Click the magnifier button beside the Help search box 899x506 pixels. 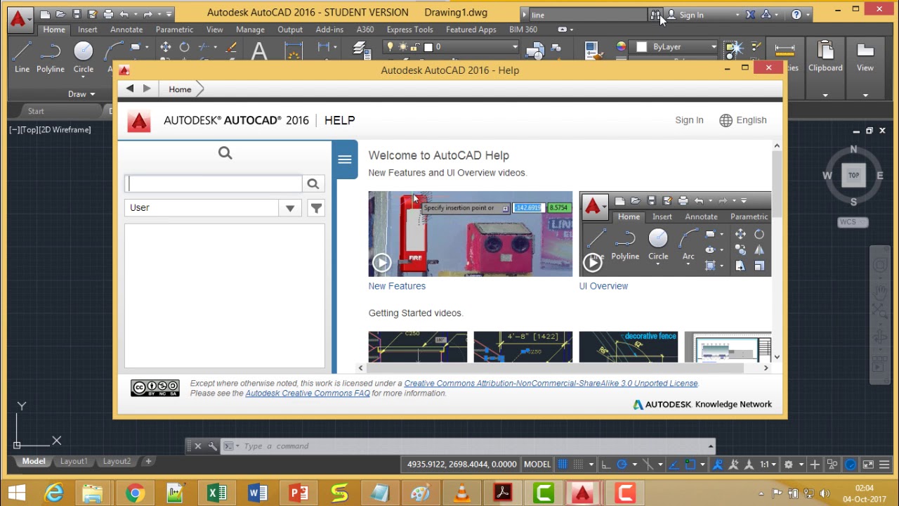pyautogui.click(x=313, y=184)
